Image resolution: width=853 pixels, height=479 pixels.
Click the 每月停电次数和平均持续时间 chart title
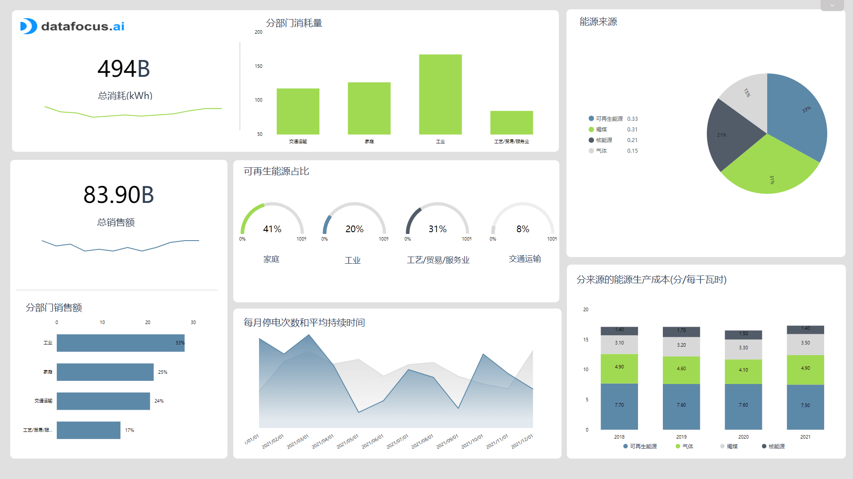(304, 323)
